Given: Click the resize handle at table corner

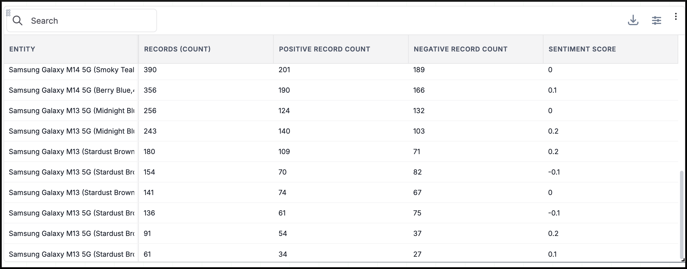Looking at the screenshot, I should click(683, 259).
